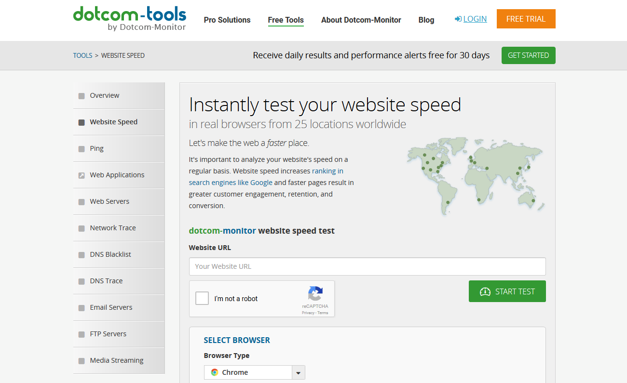Open the DNS Trace tool

pos(119,281)
